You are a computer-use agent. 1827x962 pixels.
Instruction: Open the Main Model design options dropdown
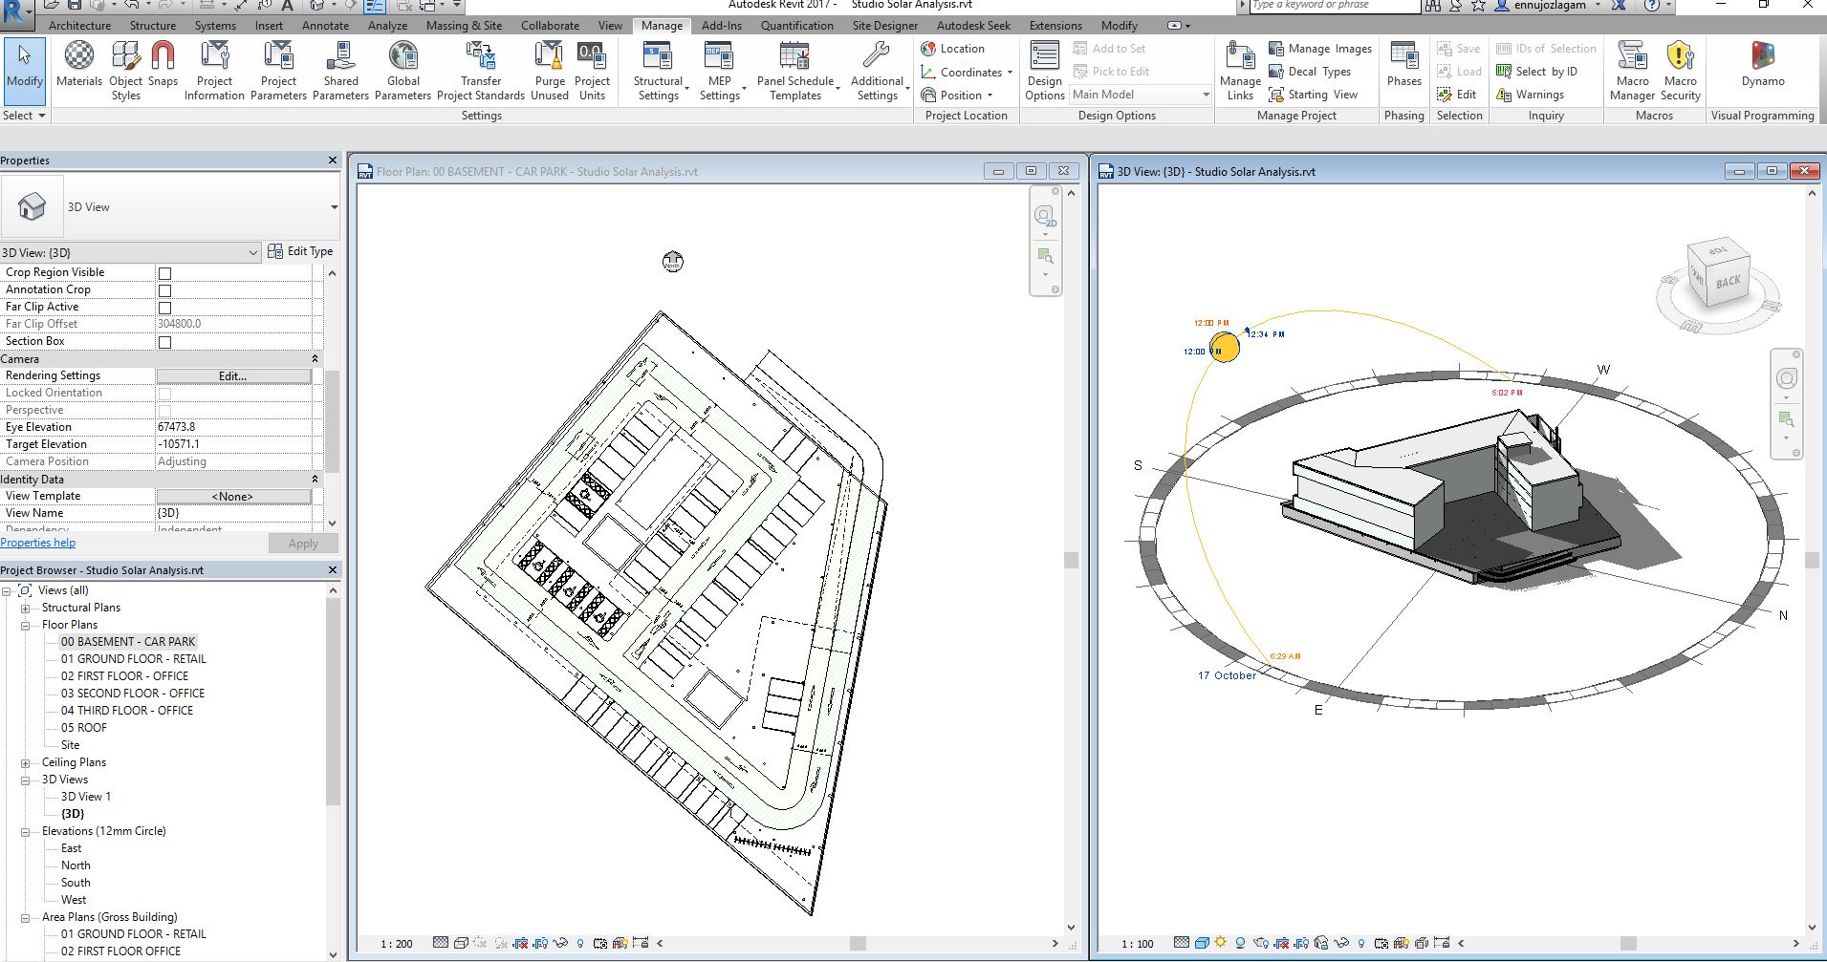(1207, 94)
